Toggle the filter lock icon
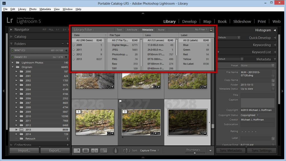This screenshot has width=286, height=161. pyautogui.click(x=211, y=29)
